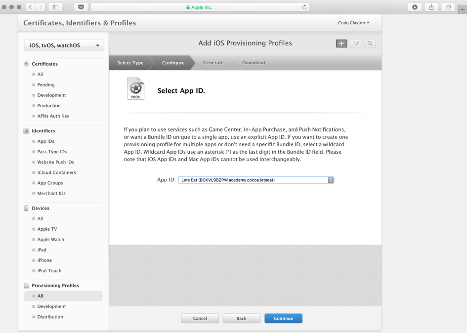Open All under Certificates
This screenshot has width=467, height=333.
pyautogui.click(x=40, y=75)
